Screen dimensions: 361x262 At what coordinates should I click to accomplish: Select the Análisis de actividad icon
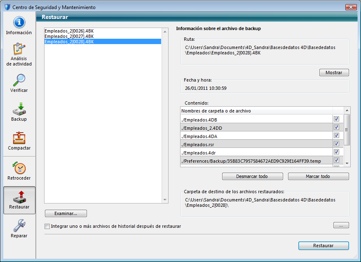(19, 49)
